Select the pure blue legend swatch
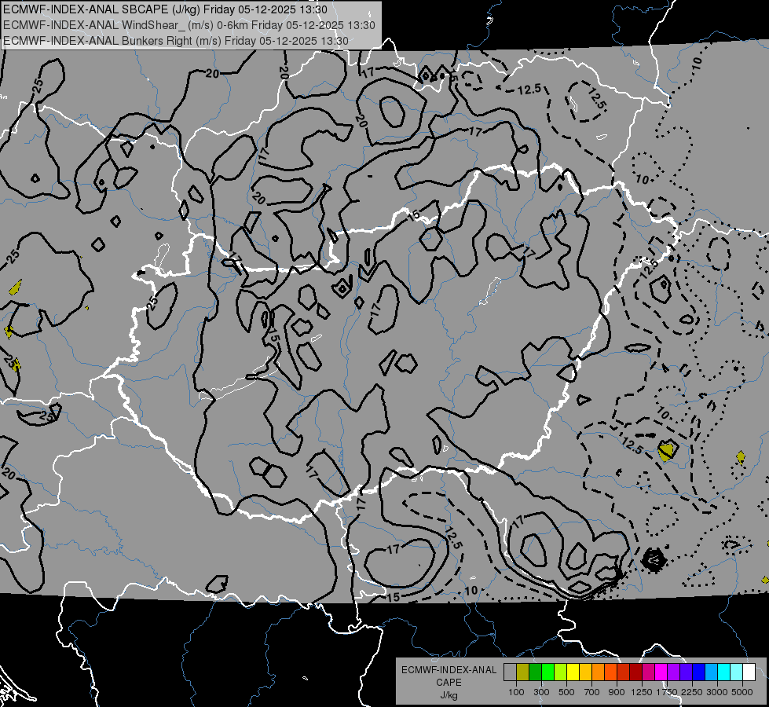Image resolution: width=769 pixels, height=707 pixels. (x=698, y=672)
